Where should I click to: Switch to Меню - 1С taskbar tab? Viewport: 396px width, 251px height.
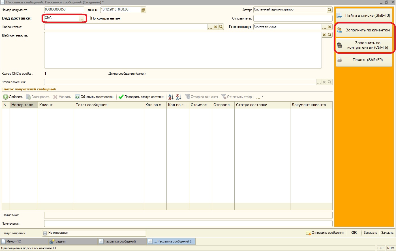pos(24,241)
